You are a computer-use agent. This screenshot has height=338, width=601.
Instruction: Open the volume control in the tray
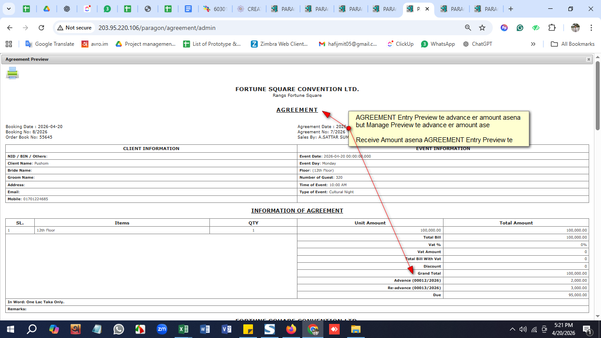523,329
